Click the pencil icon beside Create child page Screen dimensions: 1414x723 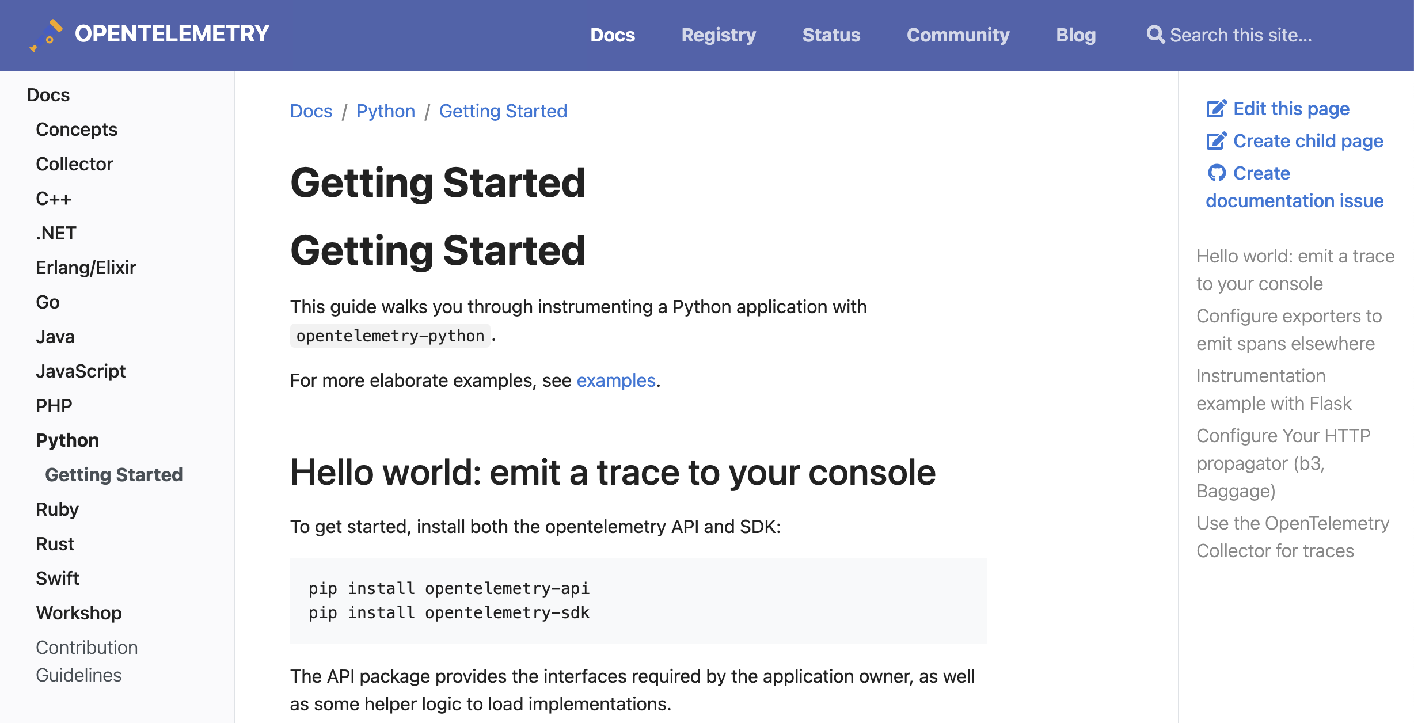[x=1216, y=140]
